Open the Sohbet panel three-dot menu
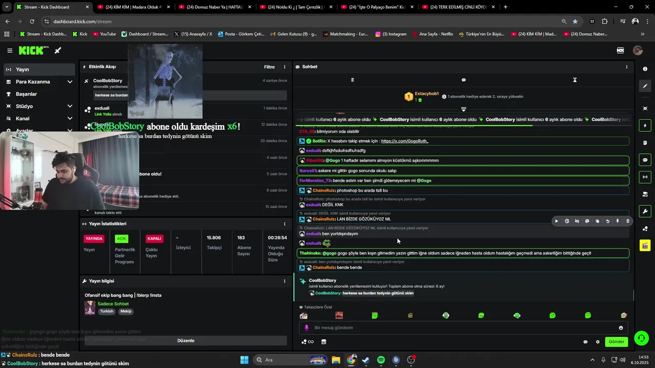 click(626, 67)
